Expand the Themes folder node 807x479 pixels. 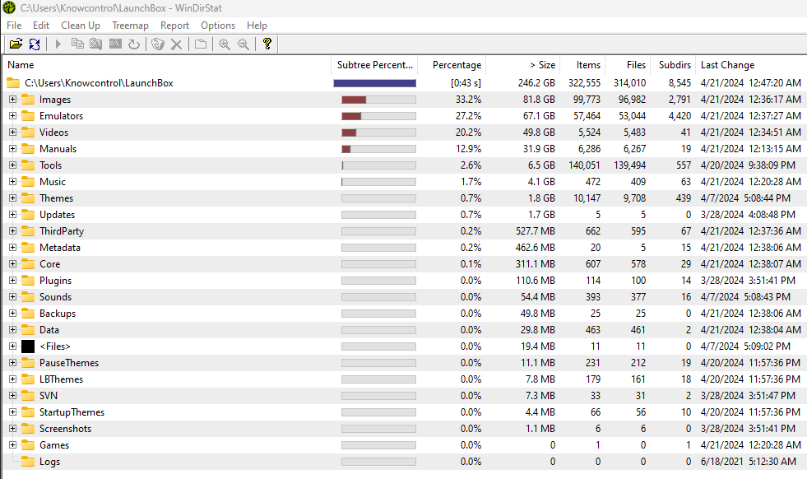13,198
